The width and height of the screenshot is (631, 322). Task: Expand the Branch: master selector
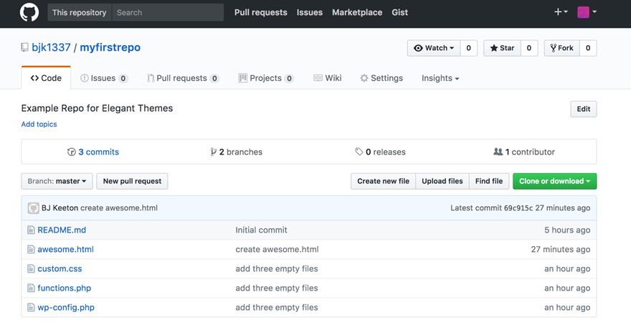pos(57,181)
